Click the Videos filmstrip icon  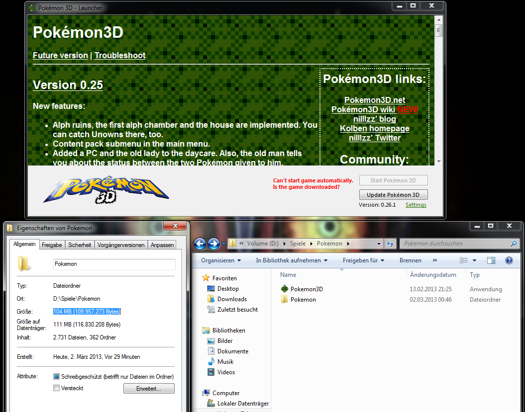211,372
